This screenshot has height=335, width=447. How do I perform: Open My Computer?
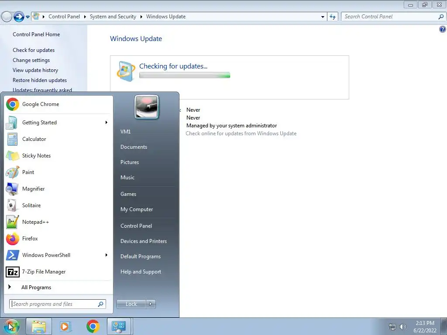point(137,209)
